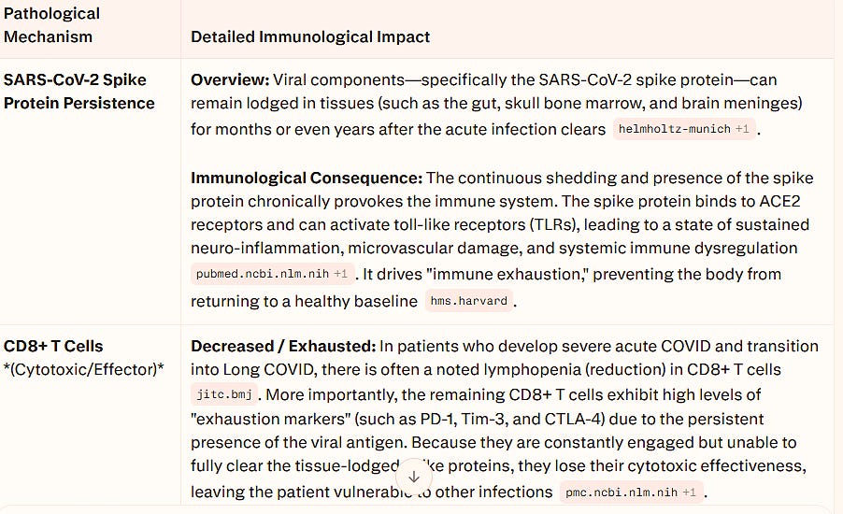Screen dimensions: 843x514
Task: Click the bold Decreased / Exhausted: label
Action: pos(283,347)
